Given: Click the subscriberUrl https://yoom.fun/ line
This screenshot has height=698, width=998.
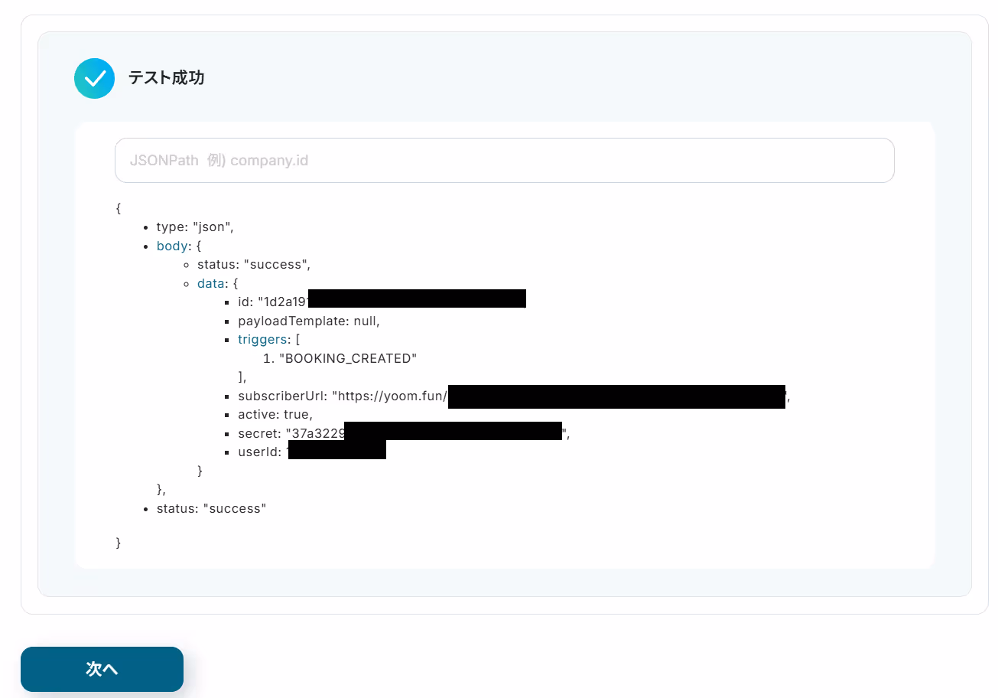Looking at the screenshot, I should [x=513, y=396].
